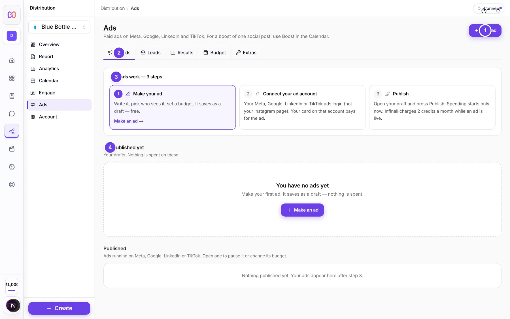Open Overview in the Distribution sidebar

pyautogui.click(x=59, y=45)
